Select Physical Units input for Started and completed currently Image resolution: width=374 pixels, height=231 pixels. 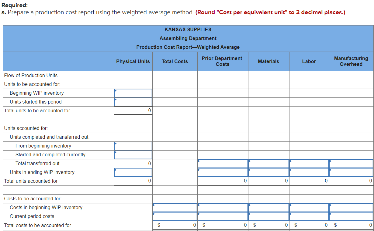(x=133, y=155)
